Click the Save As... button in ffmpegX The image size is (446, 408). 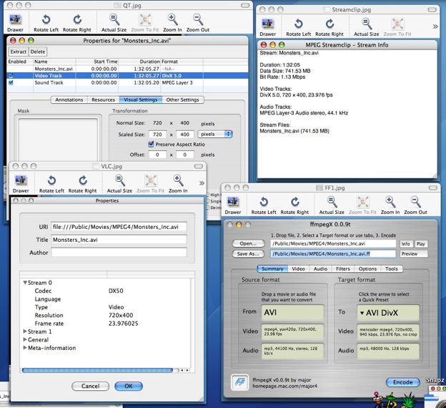[x=248, y=254]
